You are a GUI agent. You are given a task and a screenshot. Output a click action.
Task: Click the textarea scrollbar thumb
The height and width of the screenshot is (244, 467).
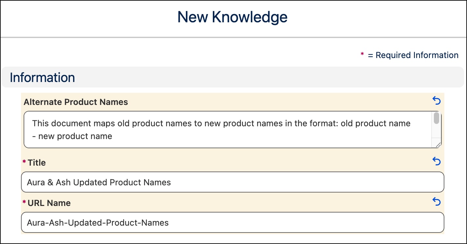tap(437, 118)
